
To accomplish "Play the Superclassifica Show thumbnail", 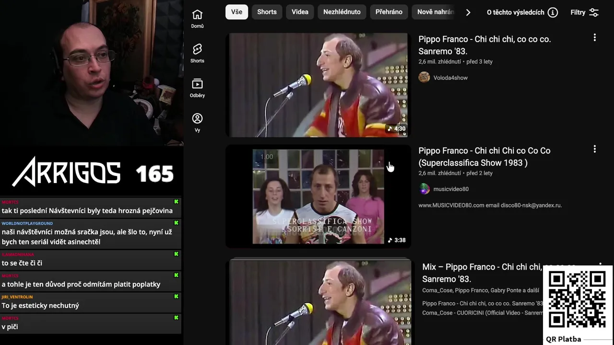I will (319, 196).
